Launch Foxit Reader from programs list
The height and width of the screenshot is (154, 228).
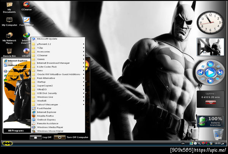(x=58, y=108)
